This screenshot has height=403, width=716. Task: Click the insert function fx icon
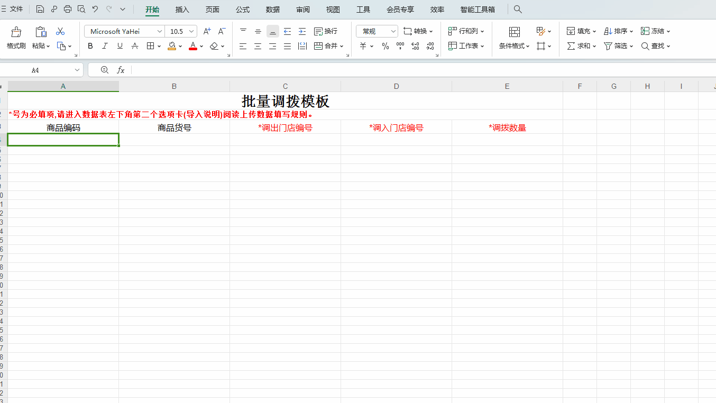pyautogui.click(x=121, y=70)
